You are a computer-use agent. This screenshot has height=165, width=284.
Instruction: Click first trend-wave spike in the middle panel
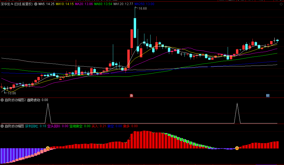(x=48, y=113)
